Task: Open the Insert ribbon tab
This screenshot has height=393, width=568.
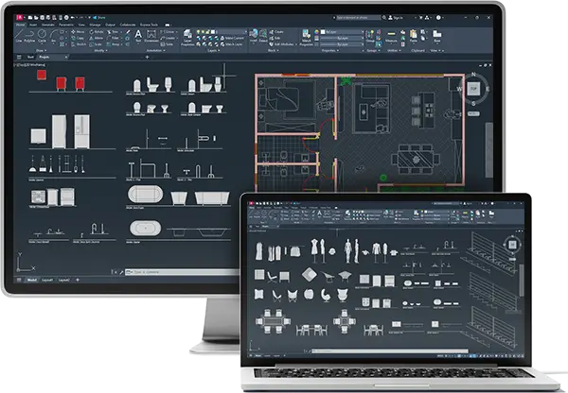Action: pyautogui.click(x=33, y=25)
